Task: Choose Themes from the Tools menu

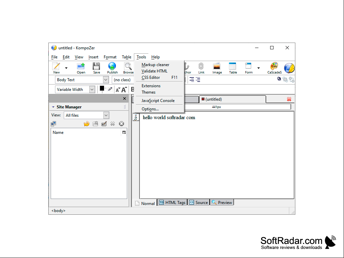Action: pyautogui.click(x=159, y=92)
